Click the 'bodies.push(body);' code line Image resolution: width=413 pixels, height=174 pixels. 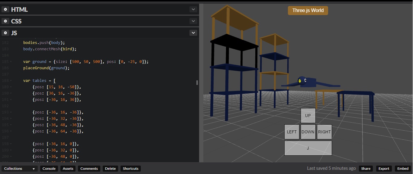tap(44, 43)
